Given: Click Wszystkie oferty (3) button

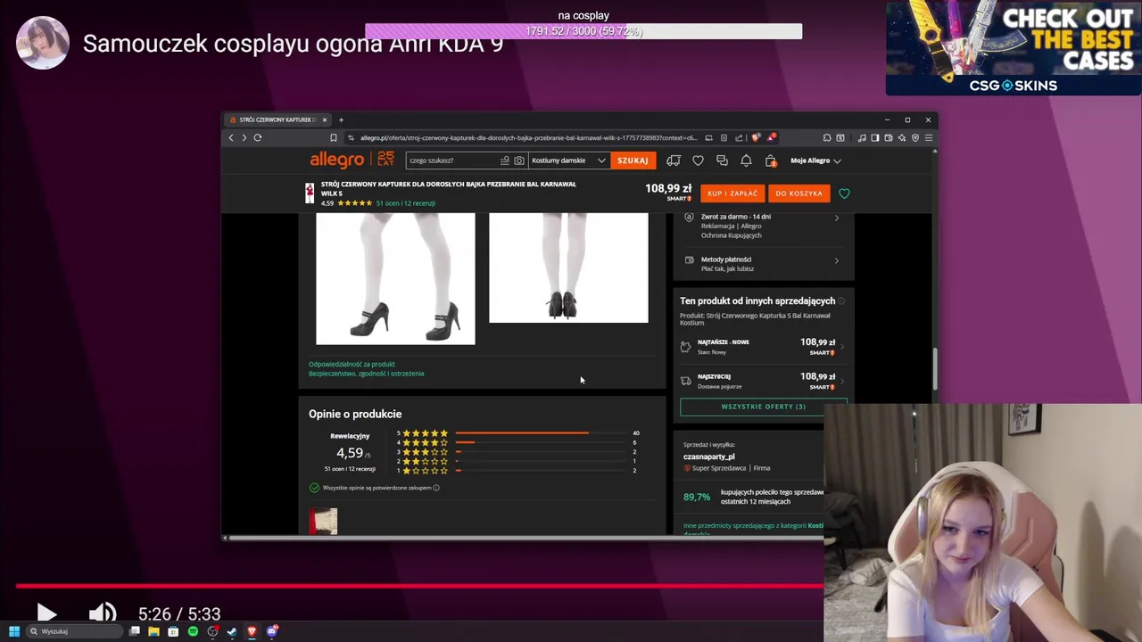Looking at the screenshot, I should (763, 407).
